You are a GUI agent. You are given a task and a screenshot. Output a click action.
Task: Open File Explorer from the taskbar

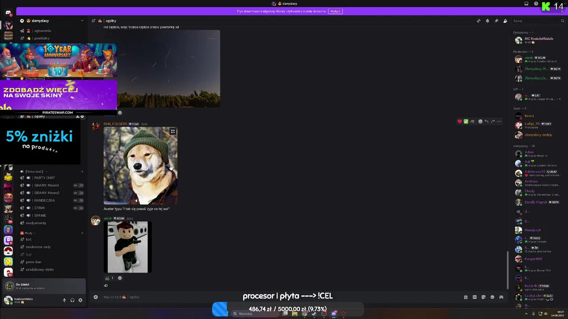click(x=295, y=314)
